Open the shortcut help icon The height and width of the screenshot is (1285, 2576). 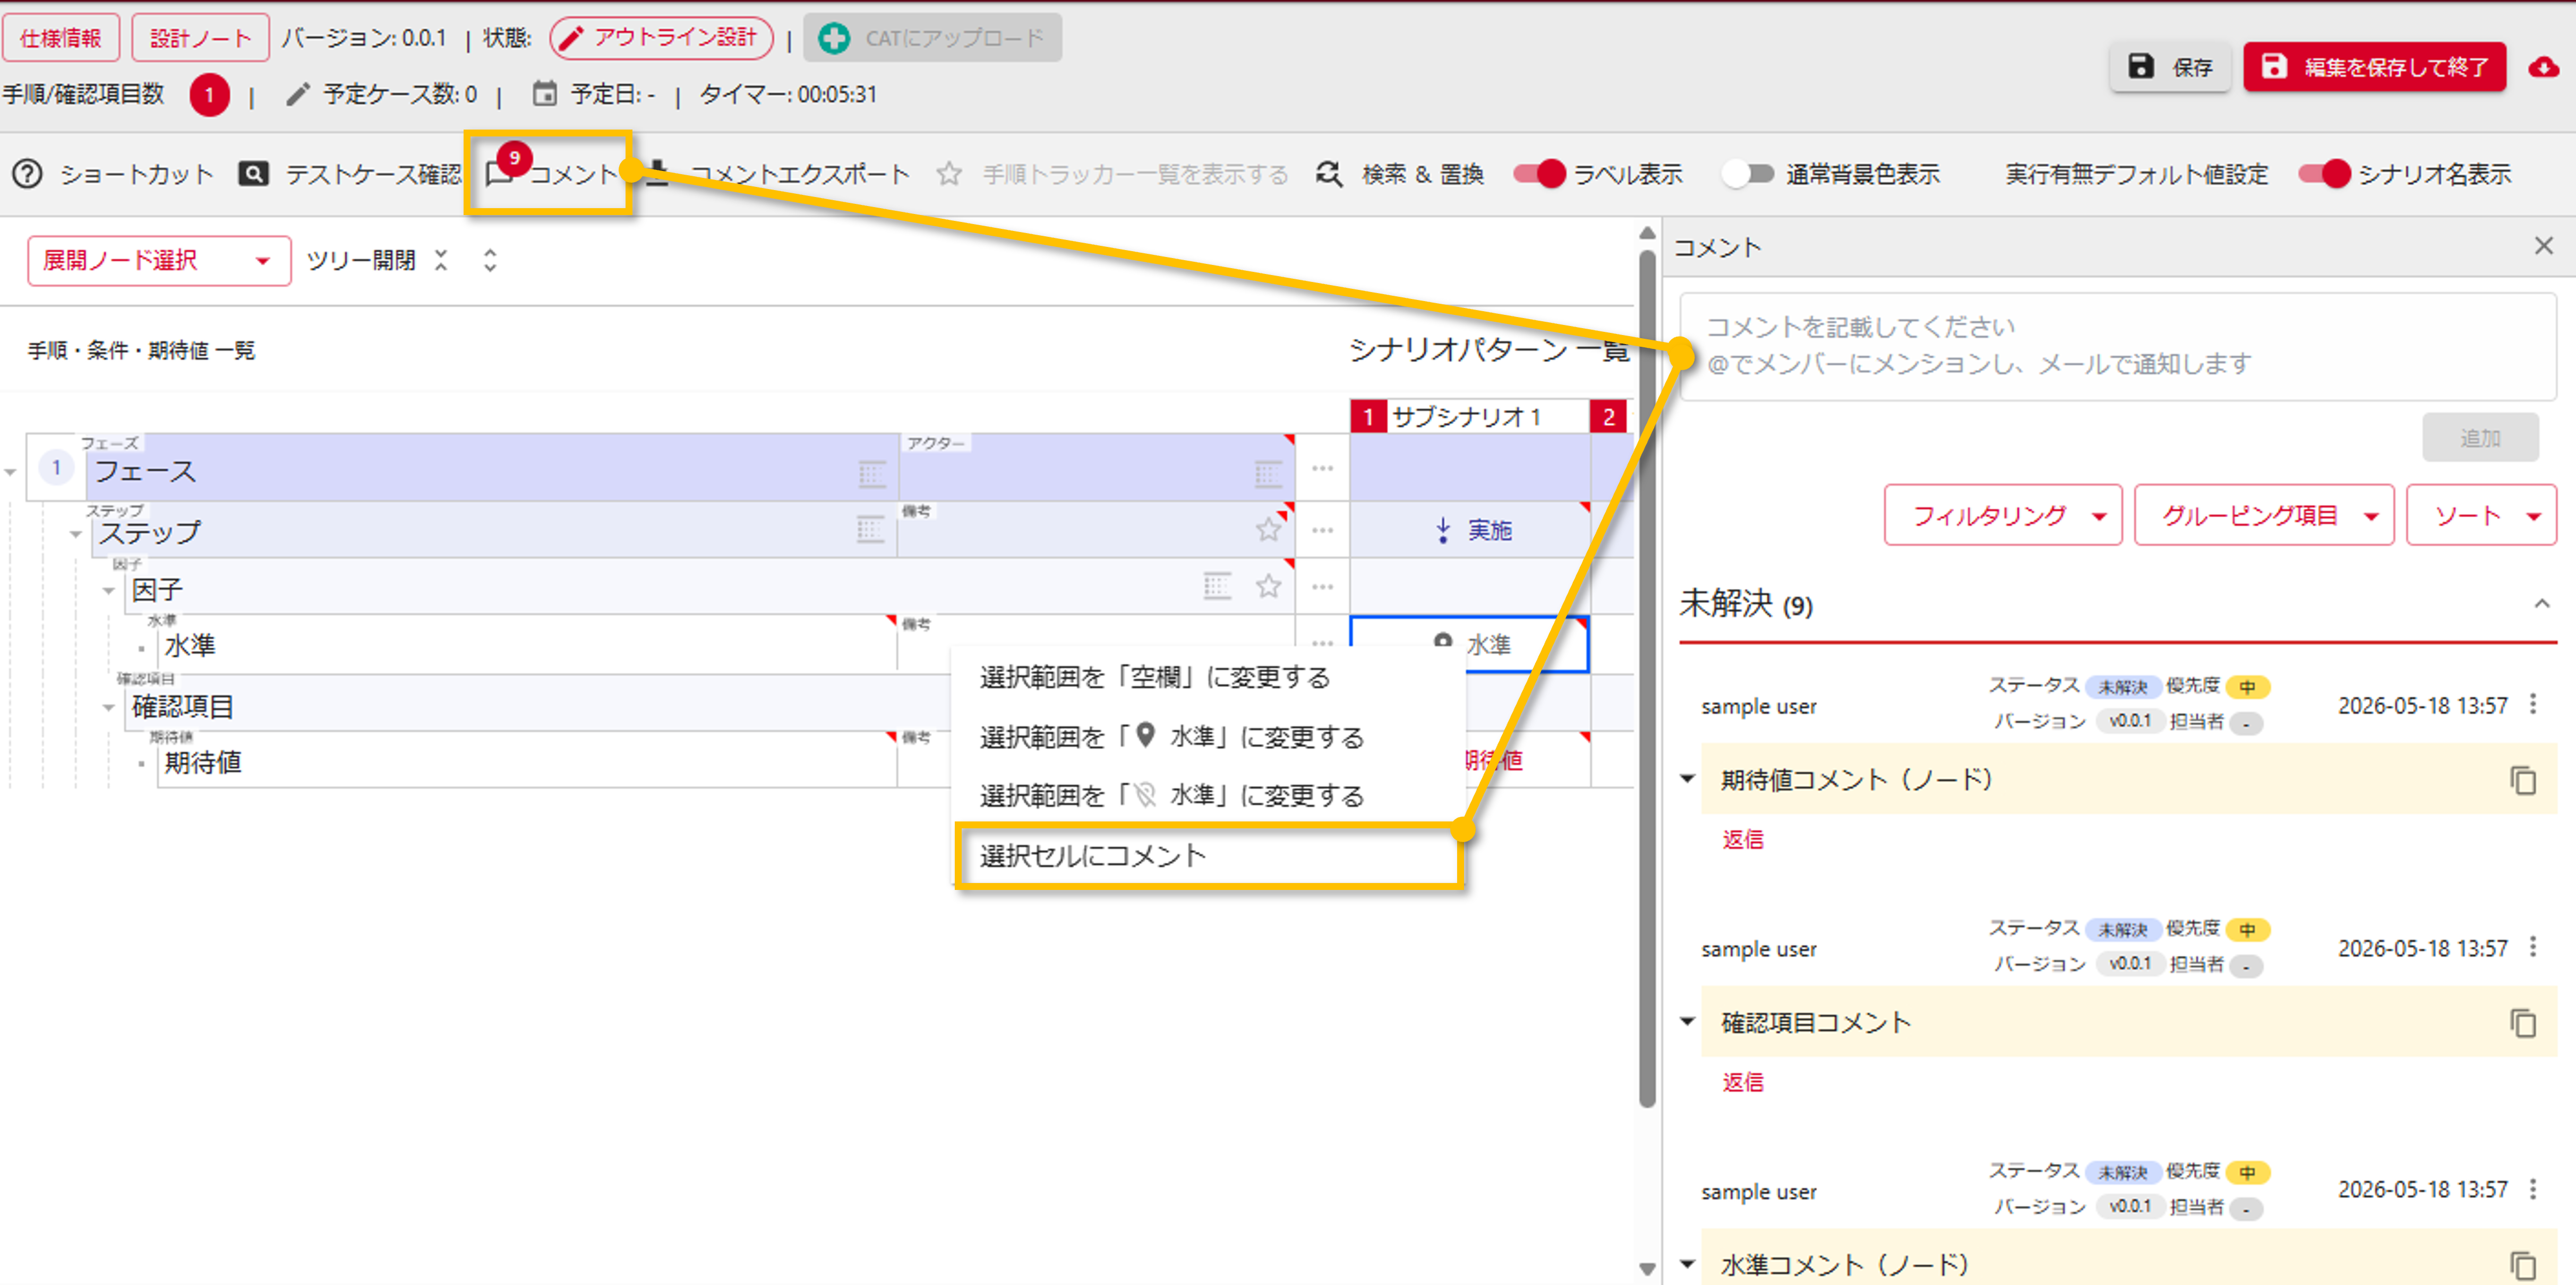point(27,174)
